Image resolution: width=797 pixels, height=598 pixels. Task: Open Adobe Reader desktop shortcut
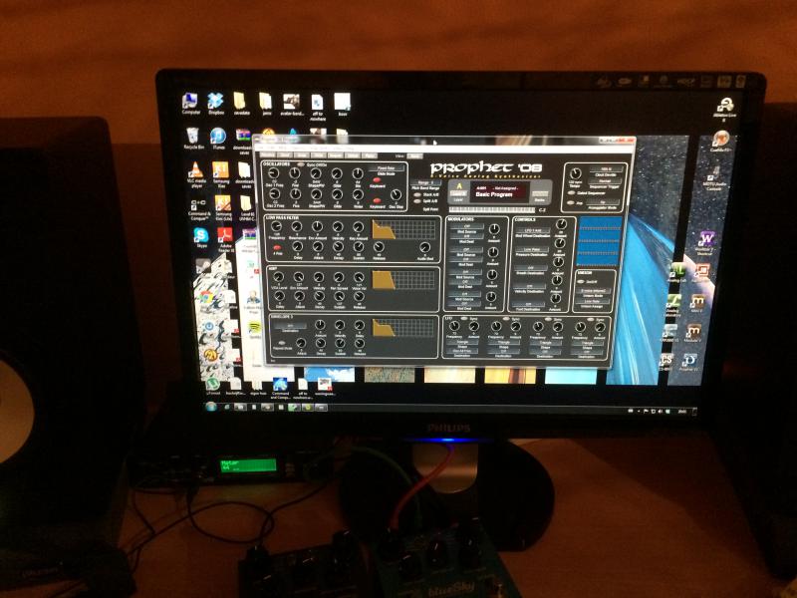tap(225, 240)
